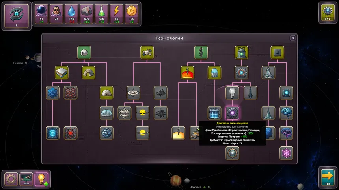Select the stone igloo technology
The image size is (339, 190).
(89, 73)
